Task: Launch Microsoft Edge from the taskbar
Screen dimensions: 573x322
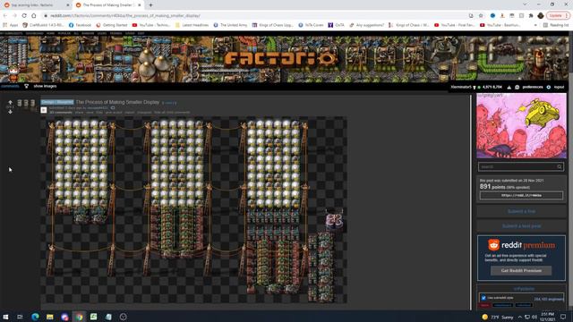Action: (x=35, y=317)
